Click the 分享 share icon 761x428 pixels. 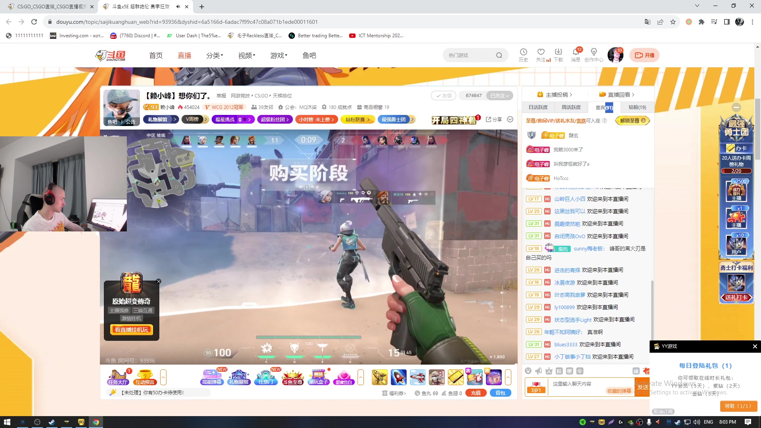pyautogui.click(x=494, y=119)
